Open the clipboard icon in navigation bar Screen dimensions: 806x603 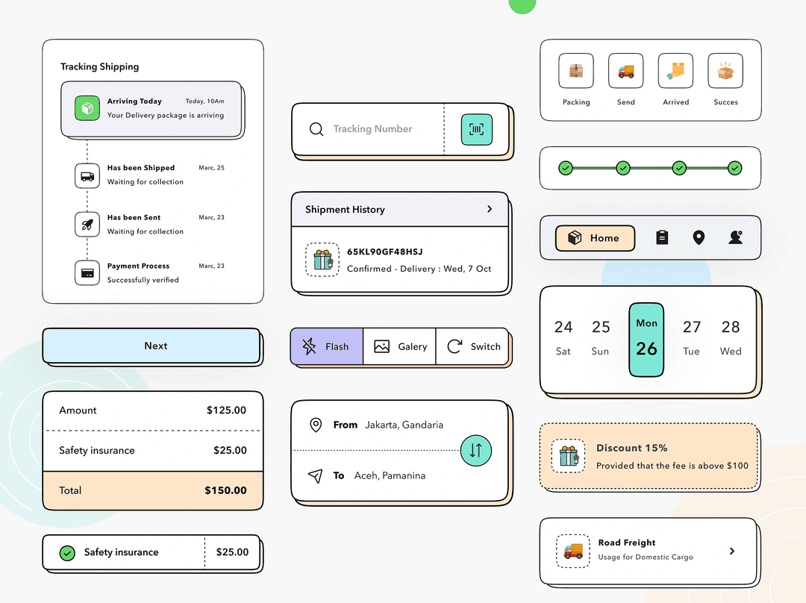click(x=662, y=237)
